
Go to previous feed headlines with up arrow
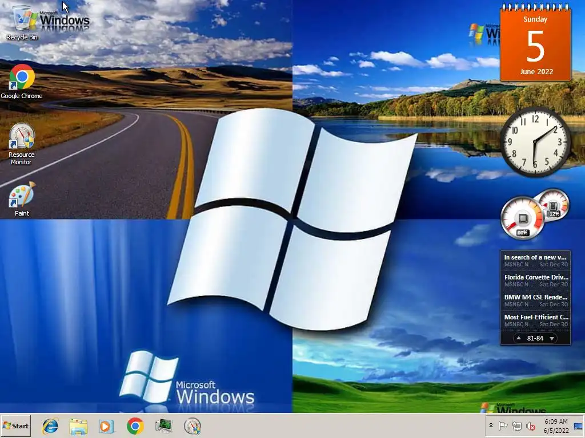click(x=519, y=338)
